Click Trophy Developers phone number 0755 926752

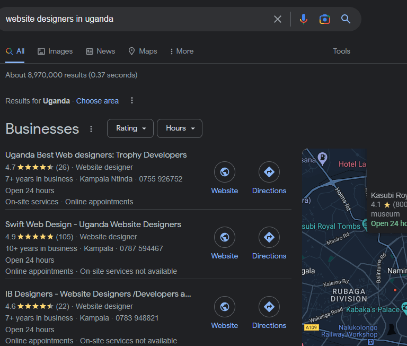161,179
